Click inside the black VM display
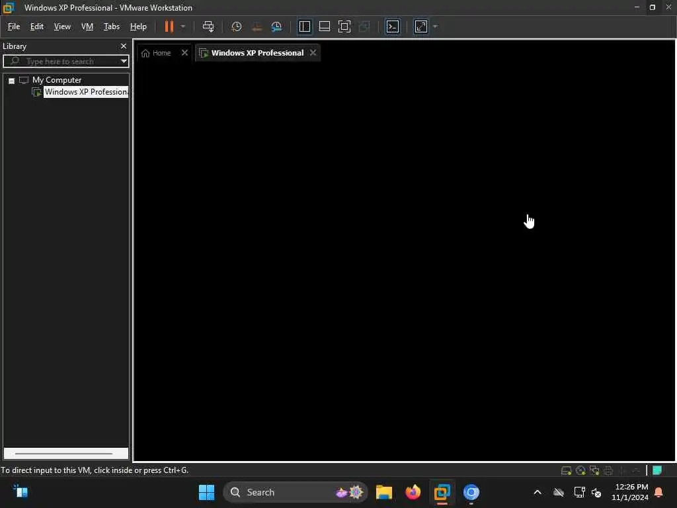Viewport: 677px width, 508px height. pos(405,261)
